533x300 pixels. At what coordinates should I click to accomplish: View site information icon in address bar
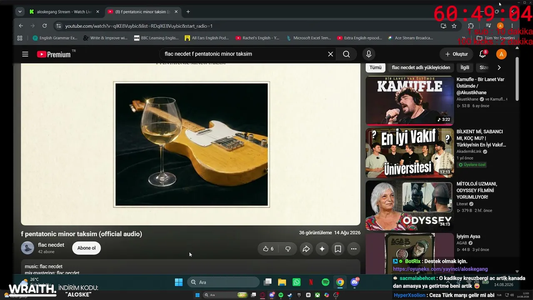pos(58,26)
